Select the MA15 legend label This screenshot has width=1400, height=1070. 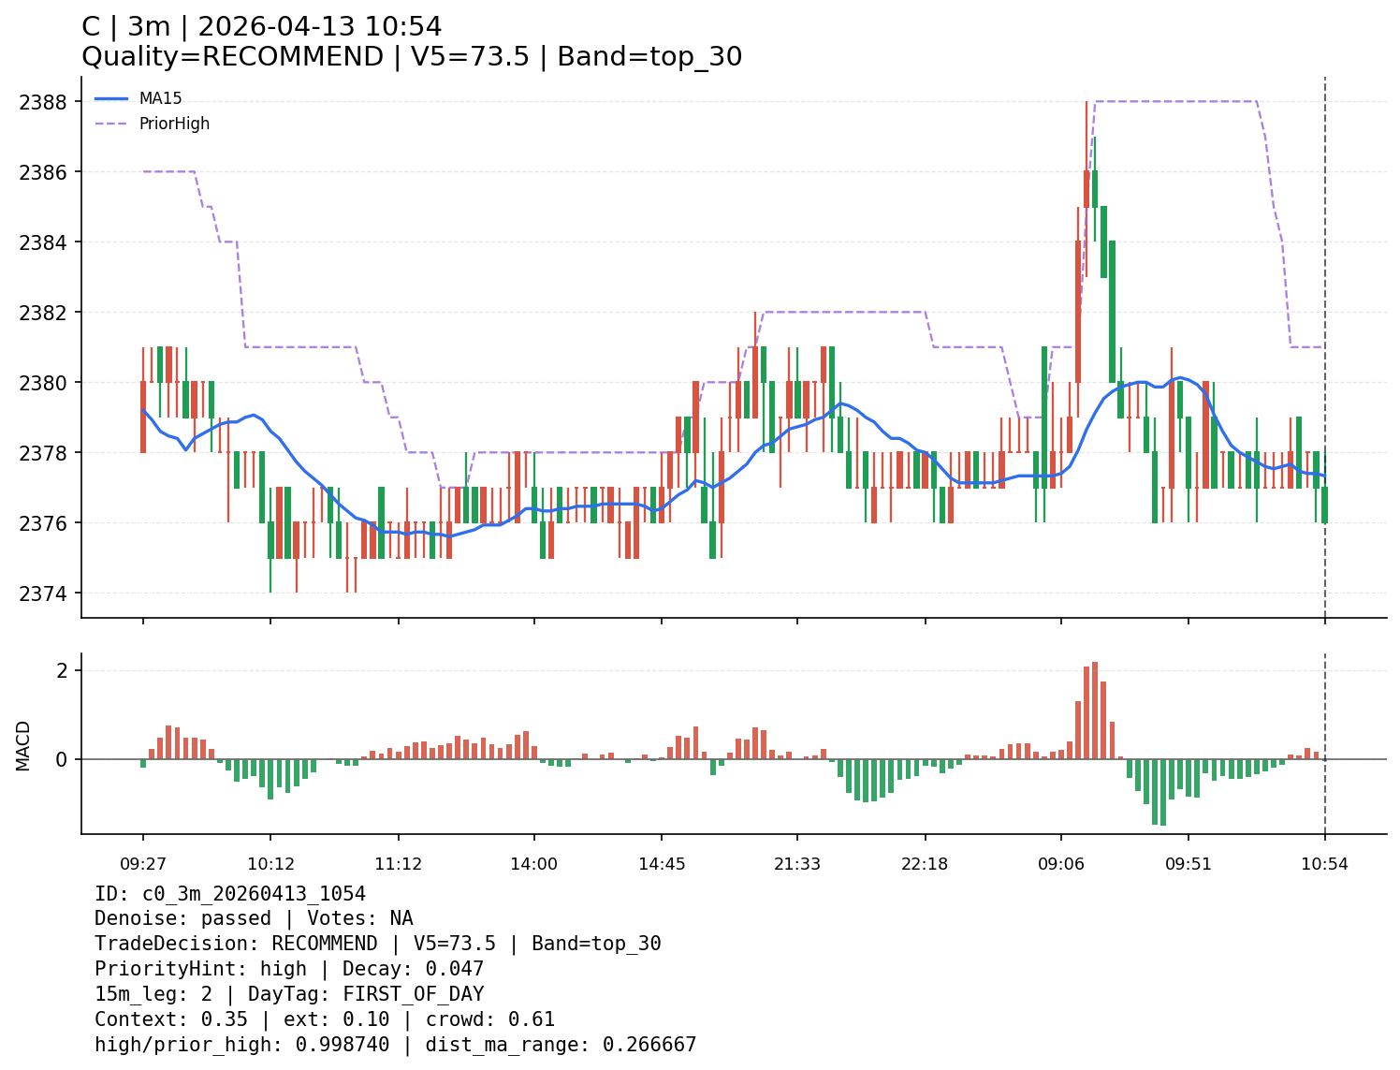(160, 98)
